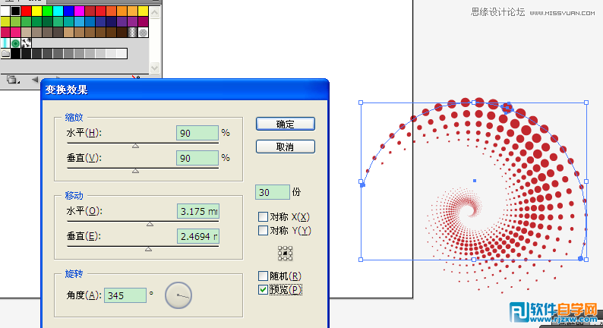Open the swatch libraries menu icon
Viewport: 603px width, 328px height.
(13, 80)
